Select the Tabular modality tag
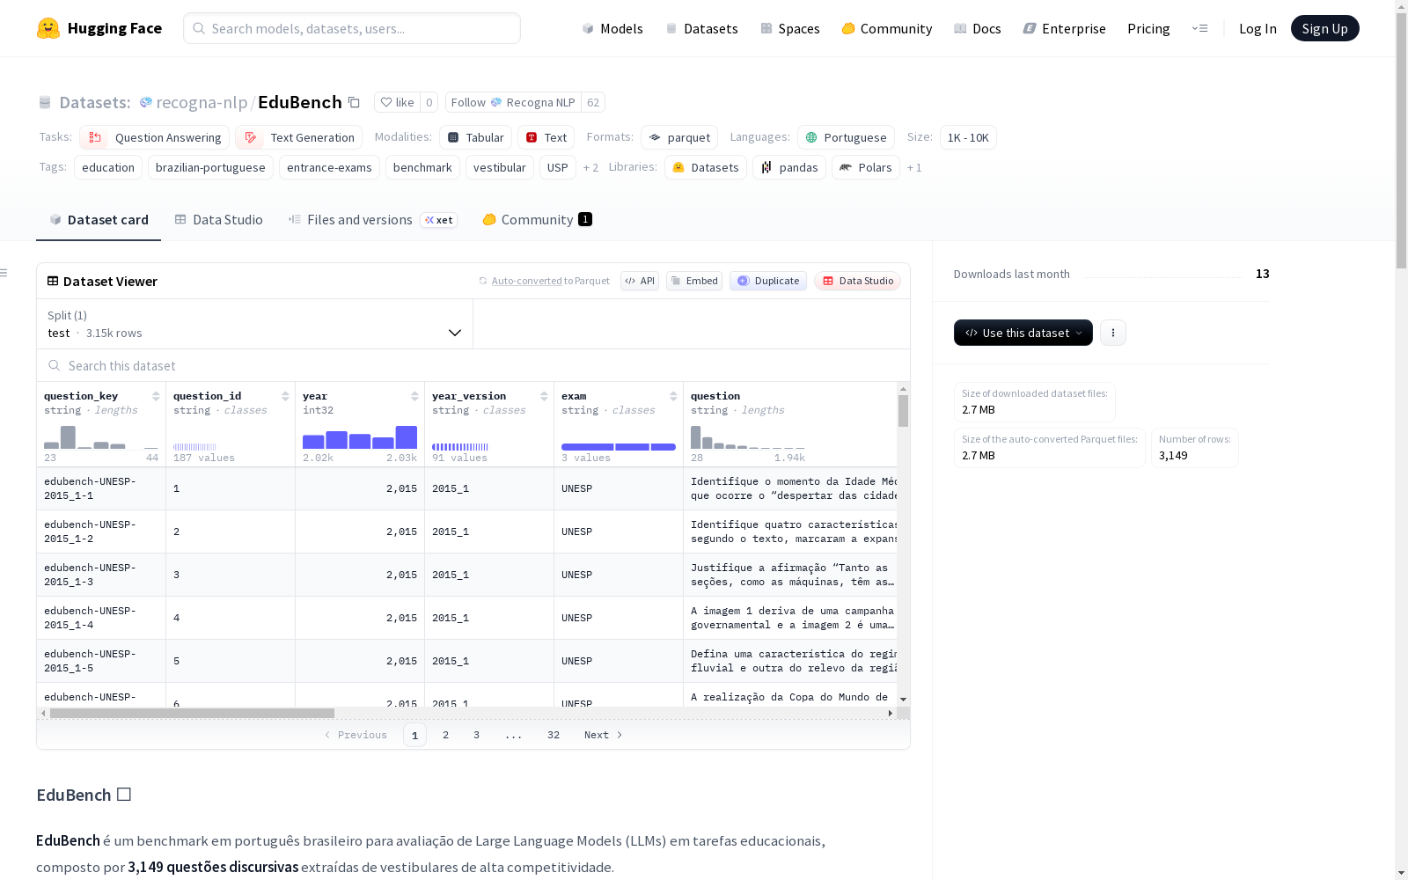This screenshot has height=880, width=1408. click(475, 137)
